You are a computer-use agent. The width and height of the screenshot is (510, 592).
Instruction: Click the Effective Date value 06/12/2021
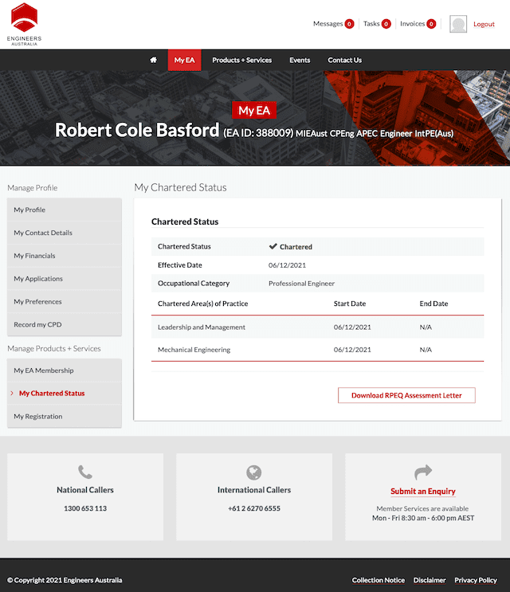(x=287, y=265)
